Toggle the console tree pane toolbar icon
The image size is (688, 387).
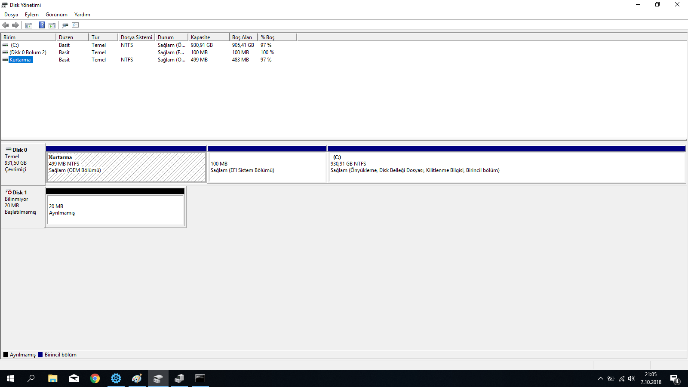coord(29,25)
